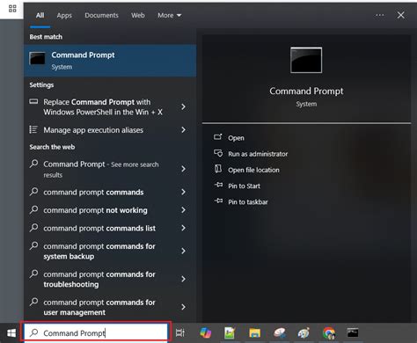Open File Explorer from the taskbar
Image resolution: width=417 pixels, height=343 pixels.
254,333
